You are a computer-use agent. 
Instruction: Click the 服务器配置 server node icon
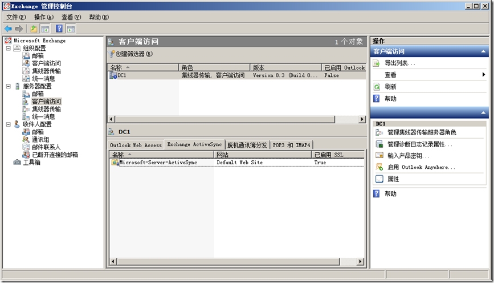click(17, 87)
